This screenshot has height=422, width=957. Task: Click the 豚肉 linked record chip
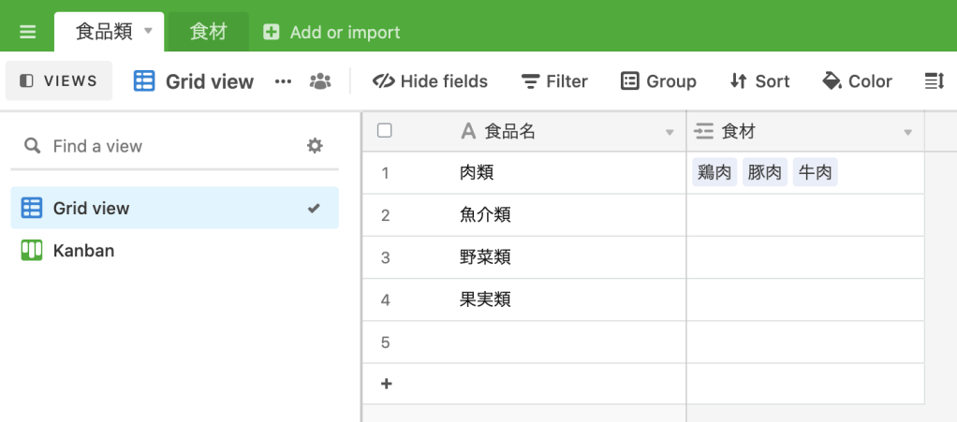pyautogui.click(x=765, y=173)
